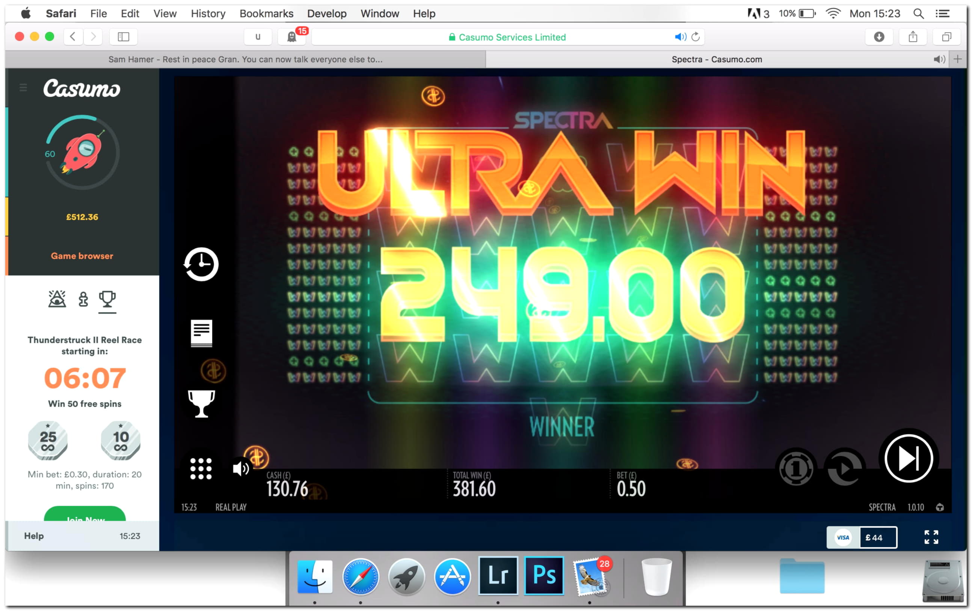Viewport: 972px width, 611px height.
Task: Open the bet coin value button
Action: click(x=796, y=468)
